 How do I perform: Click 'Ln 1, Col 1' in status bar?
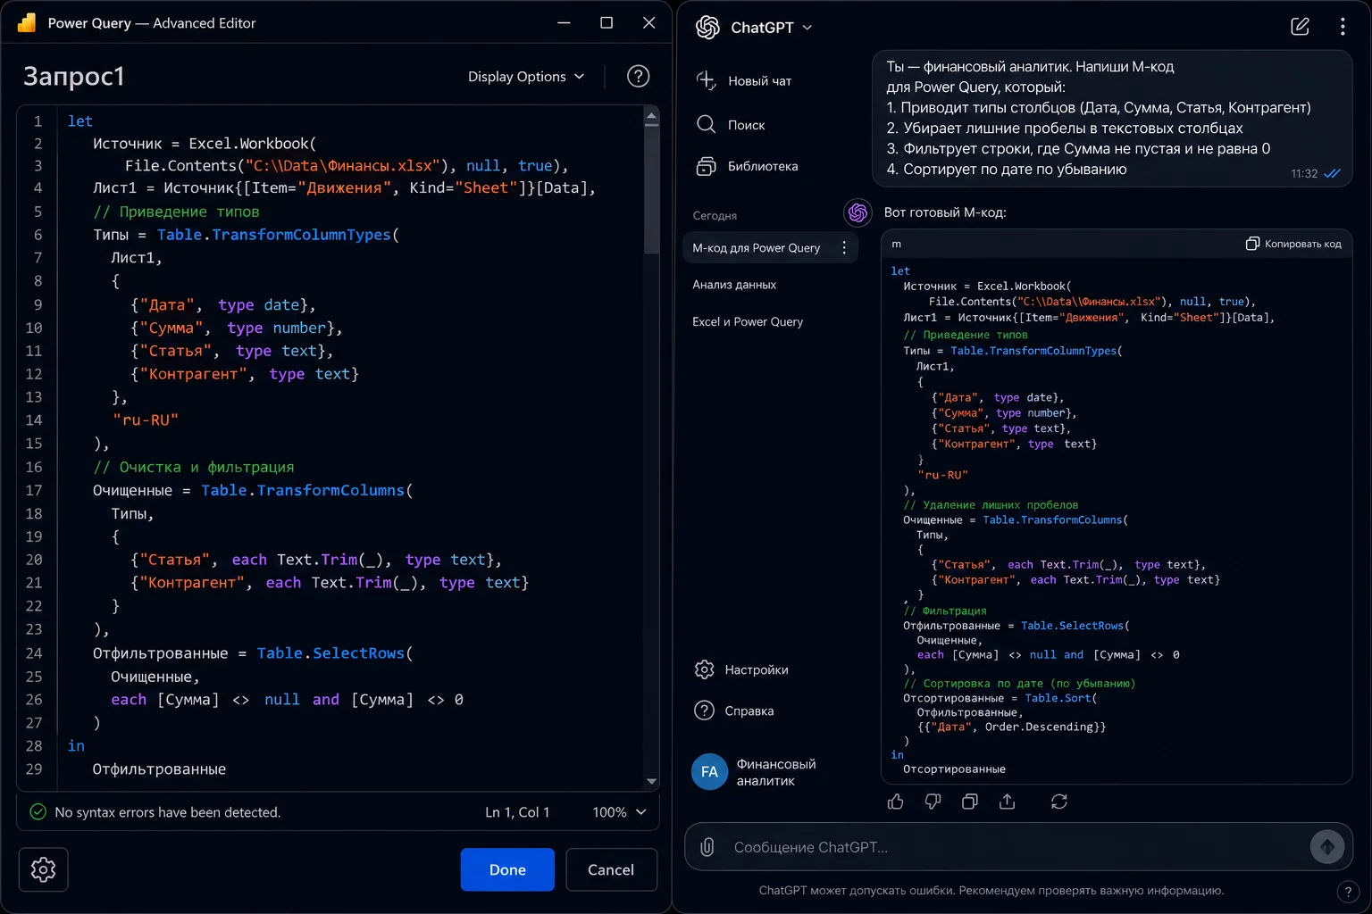(517, 812)
